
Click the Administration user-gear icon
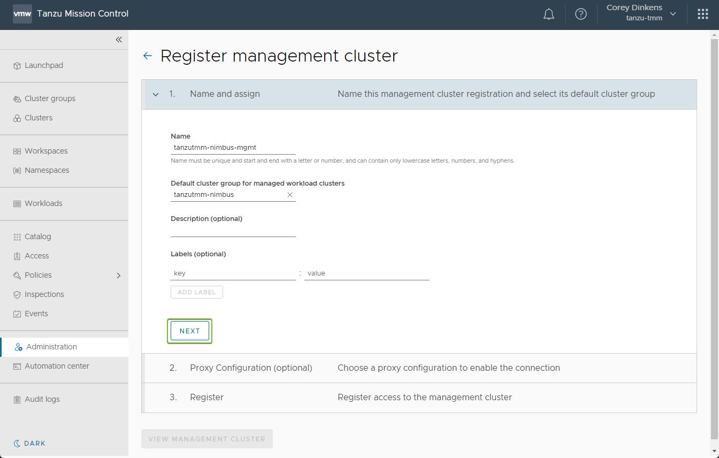pyautogui.click(x=19, y=347)
